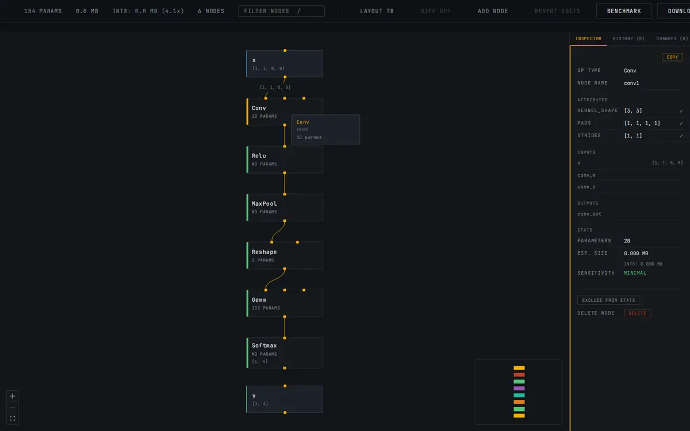Click the MINIMAL sensitivity value

click(635, 273)
